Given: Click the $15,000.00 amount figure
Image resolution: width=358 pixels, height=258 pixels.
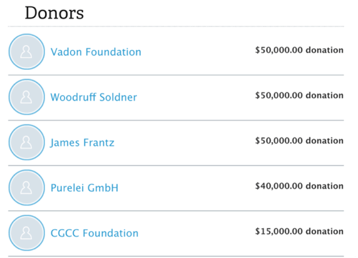Looking at the screenshot, I should point(279,231).
